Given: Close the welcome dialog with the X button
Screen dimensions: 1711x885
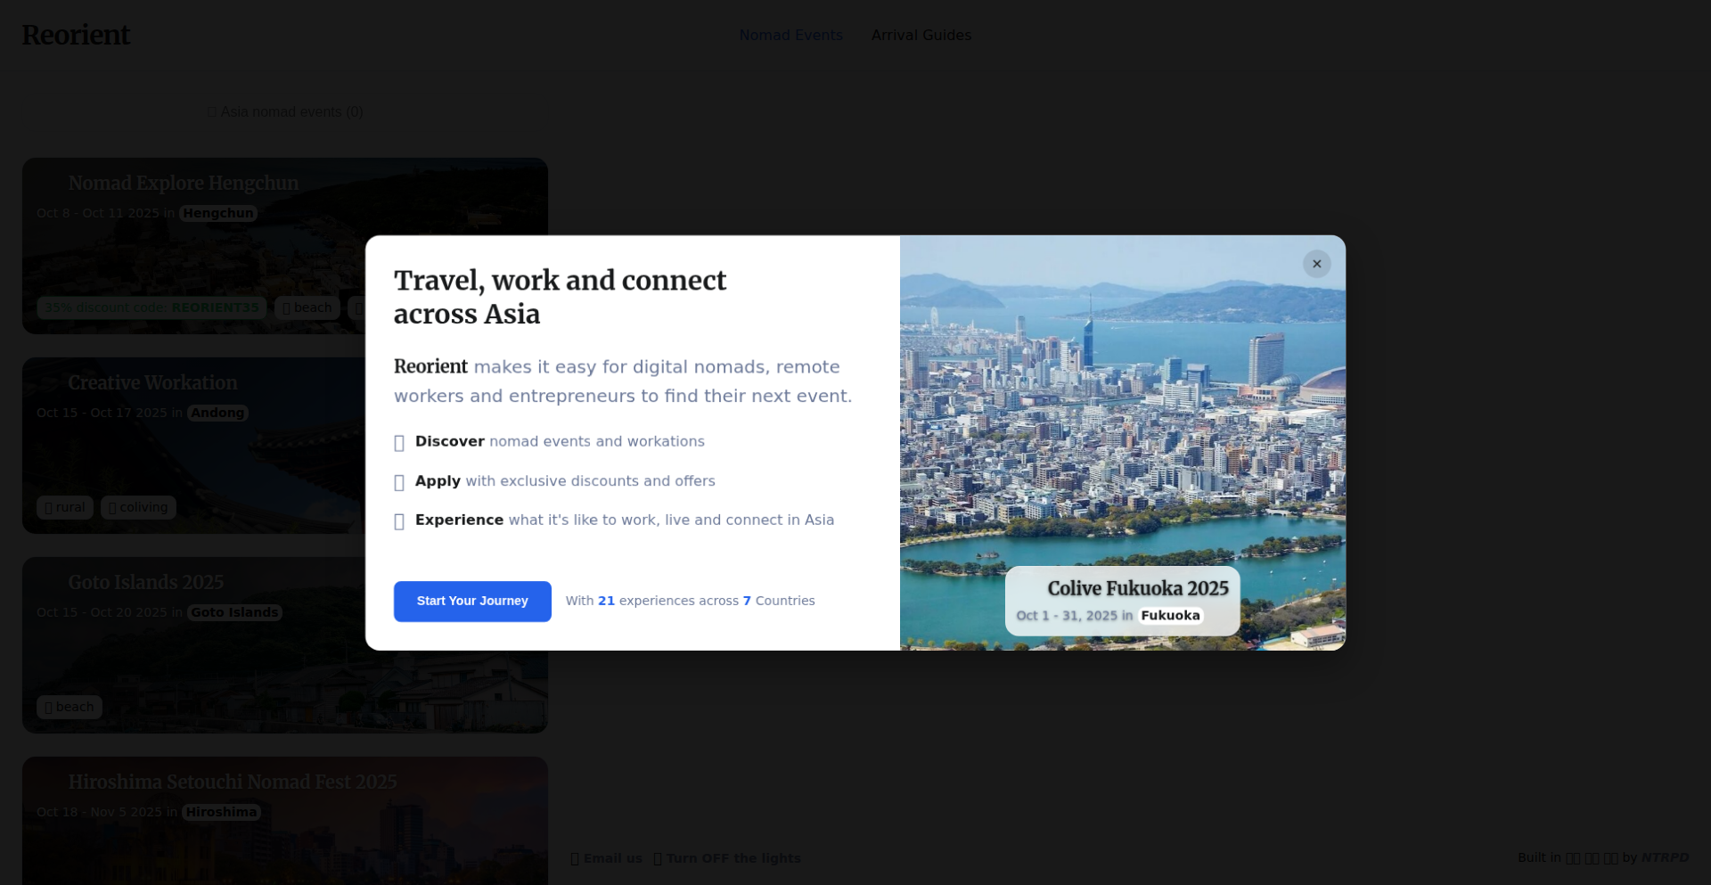Looking at the screenshot, I should click(x=1316, y=264).
